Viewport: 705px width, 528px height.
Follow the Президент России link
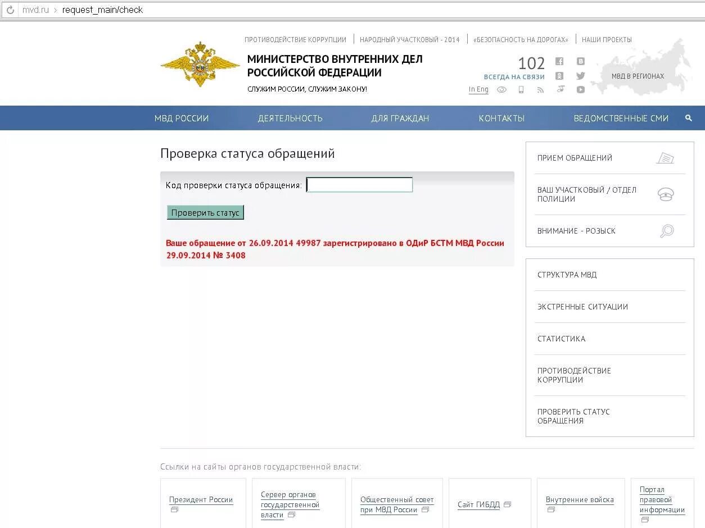coord(201,499)
